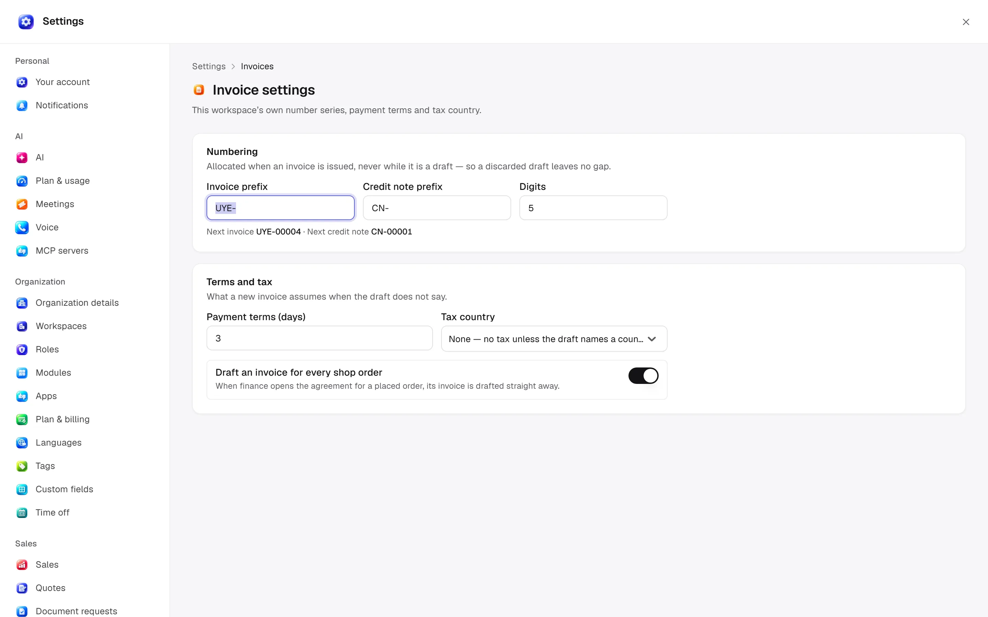Click the AI sparkle icon in sidebar
This screenshot has height=617, width=988.
(x=22, y=158)
